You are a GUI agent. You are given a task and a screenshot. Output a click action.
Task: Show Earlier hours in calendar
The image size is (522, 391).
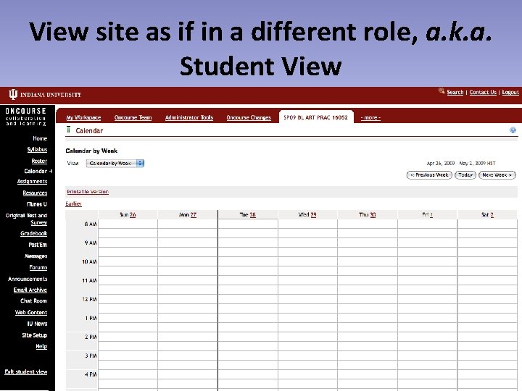[73, 203]
